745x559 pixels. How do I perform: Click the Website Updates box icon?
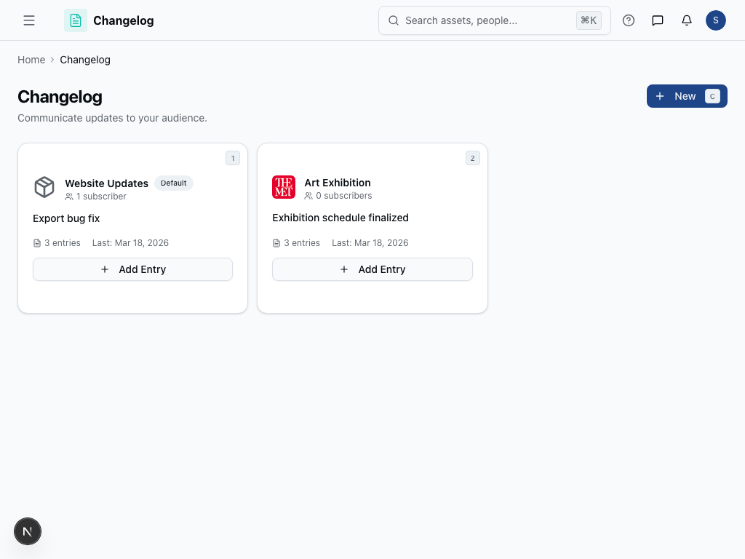pyautogui.click(x=44, y=187)
